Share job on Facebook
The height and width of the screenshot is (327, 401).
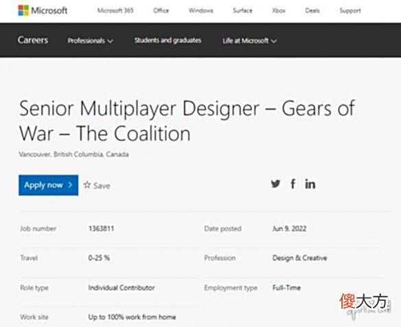click(293, 183)
